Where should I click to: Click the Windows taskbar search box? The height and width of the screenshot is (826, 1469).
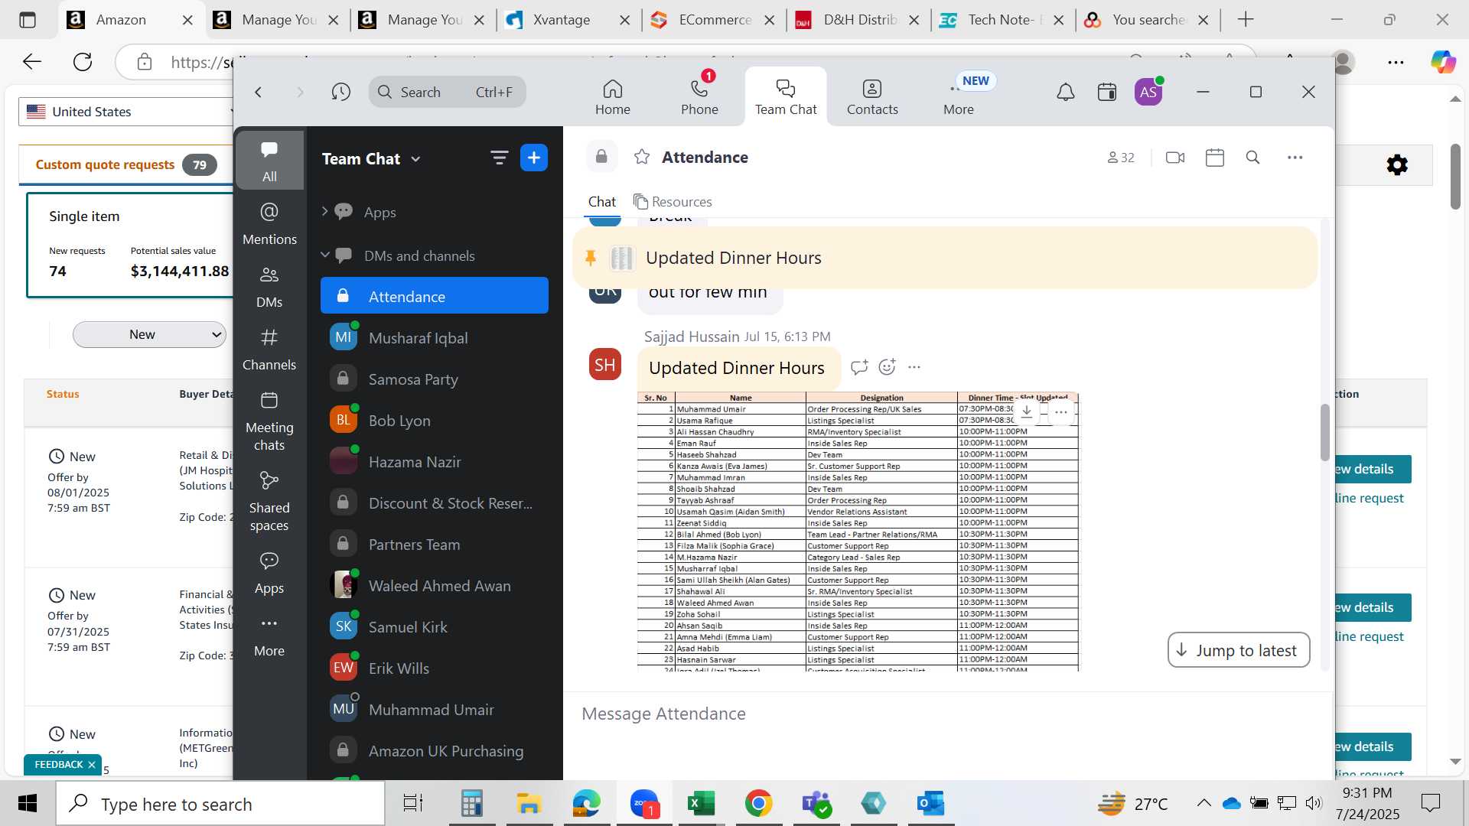click(x=220, y=804)
